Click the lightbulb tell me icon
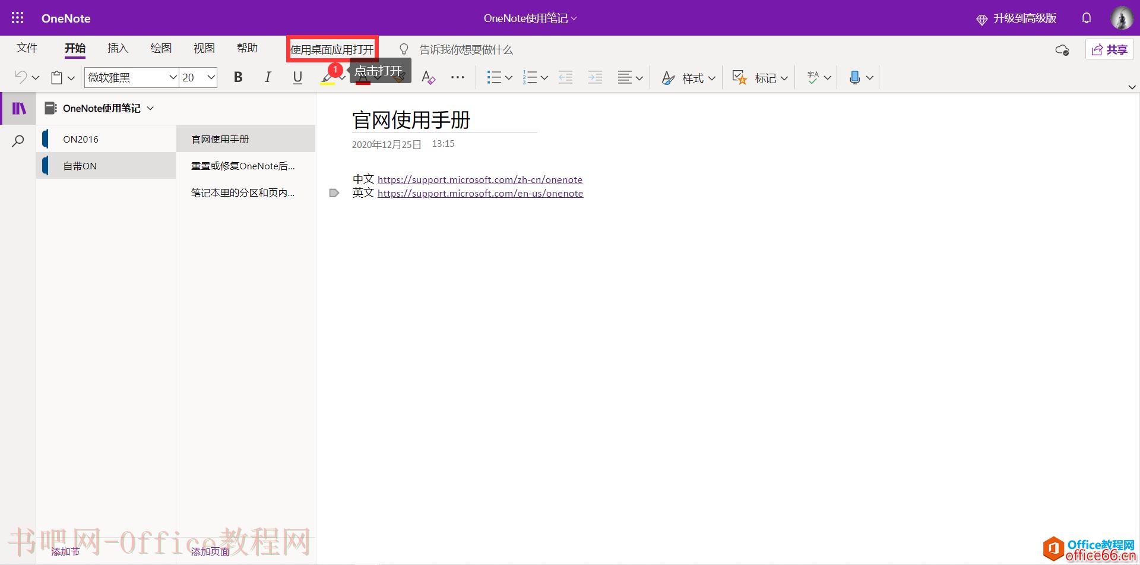Viewport: 1140px width, 565px height. (404, 49)
